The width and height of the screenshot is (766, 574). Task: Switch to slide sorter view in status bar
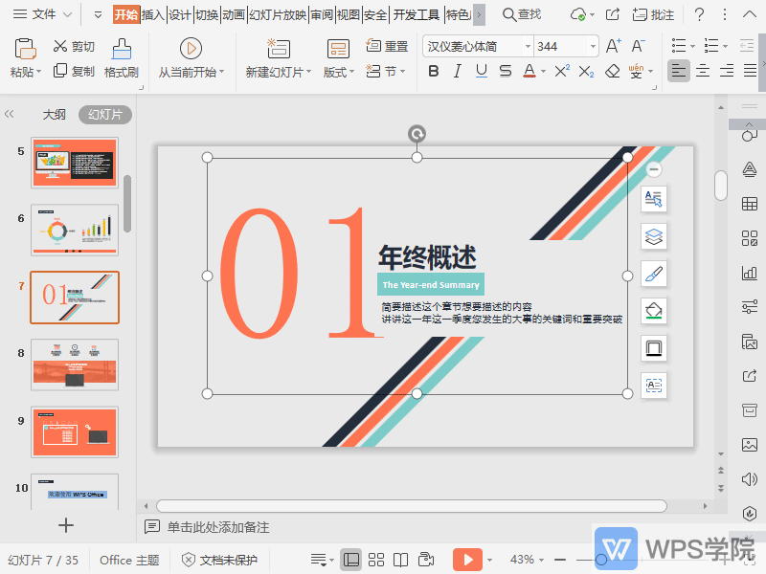coord(376,559)
